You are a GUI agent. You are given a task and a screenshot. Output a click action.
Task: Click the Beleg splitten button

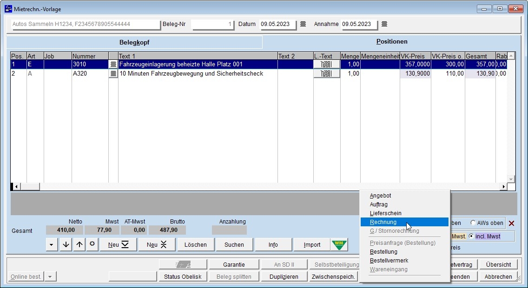(x=234, y=276)
